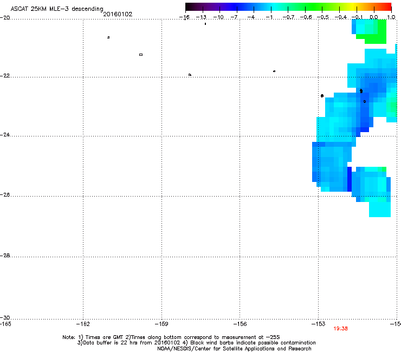Image resolution: width=401 pixels, height=352 pixels.
Task: Click the 1.0 colorbar tick label
Action: point(391,17)
